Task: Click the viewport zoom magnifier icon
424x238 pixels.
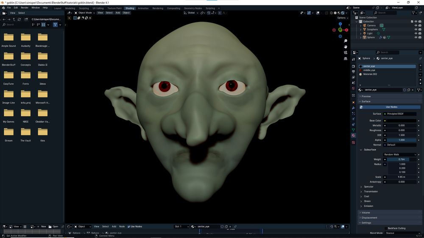Action: tap(345, 41)
